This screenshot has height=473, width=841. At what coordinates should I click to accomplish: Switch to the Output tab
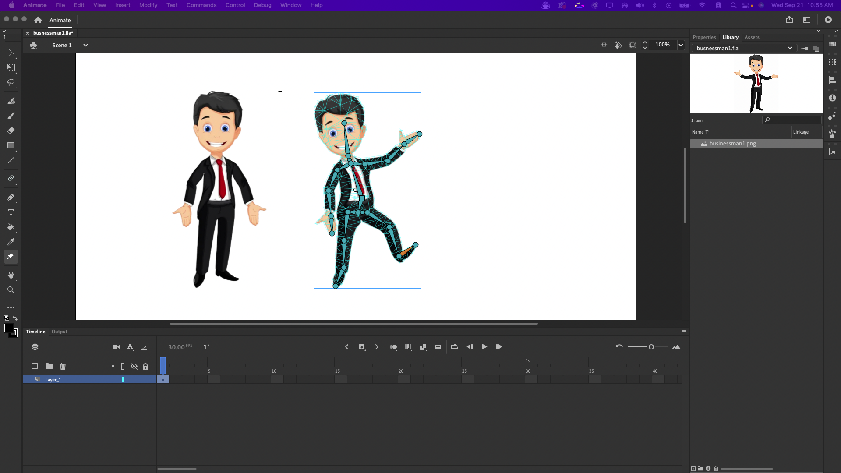click(59, 332)
